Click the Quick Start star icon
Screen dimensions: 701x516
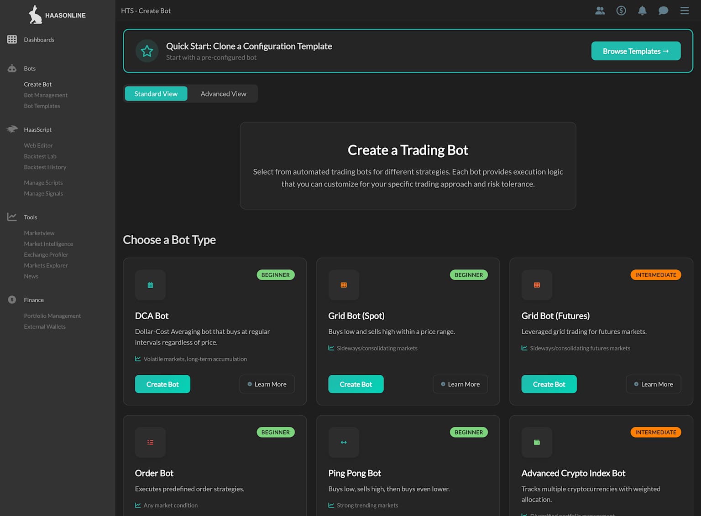tap(147, 51)
